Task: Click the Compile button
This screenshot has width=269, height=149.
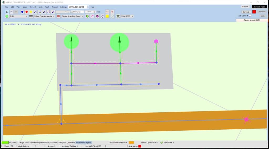Action: pyautogui.click(x=245, y=7)
